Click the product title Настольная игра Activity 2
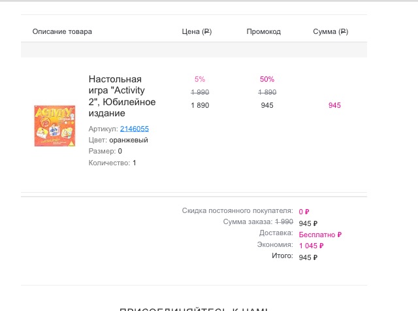The width and height of the screenshot is (418, 311). tap(121, 96)
